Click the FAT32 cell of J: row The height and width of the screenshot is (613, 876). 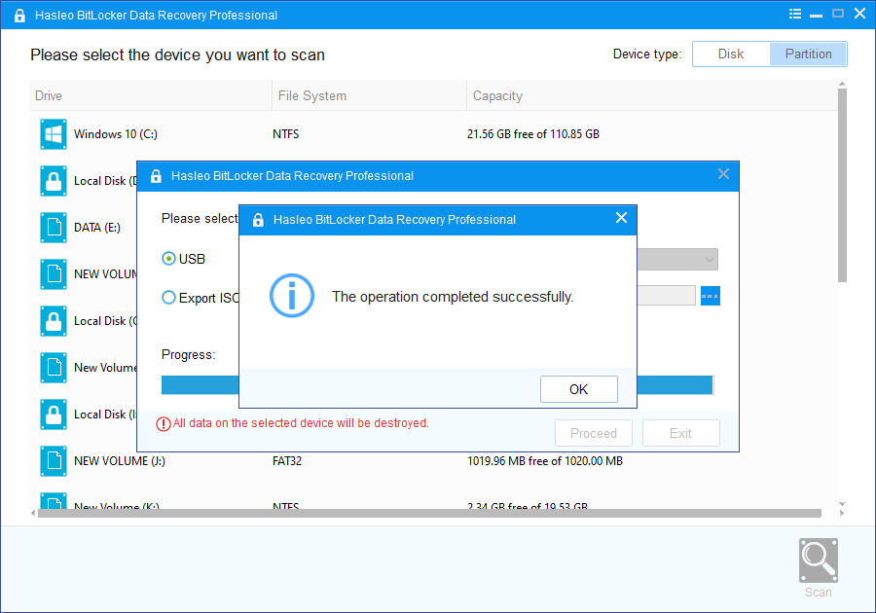pos(287,460)
